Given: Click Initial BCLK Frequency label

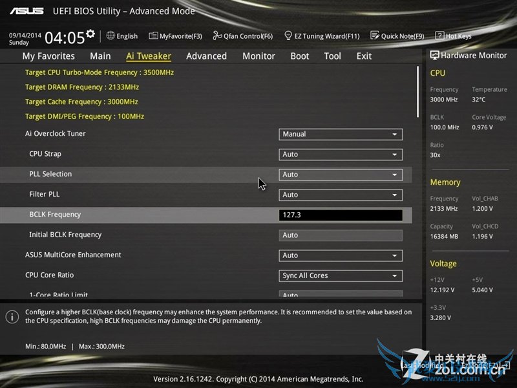Looking at the screenshot, I should click(x=65, y=235).
